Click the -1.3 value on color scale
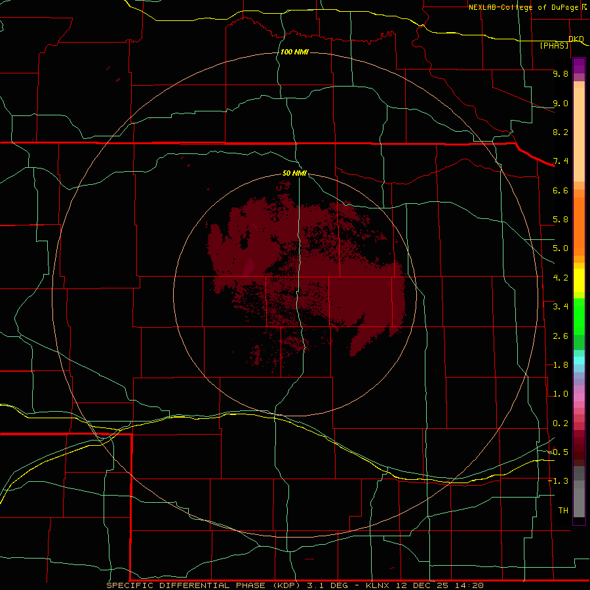The width and height of the screenshot is (590, 590). (558, 481)
